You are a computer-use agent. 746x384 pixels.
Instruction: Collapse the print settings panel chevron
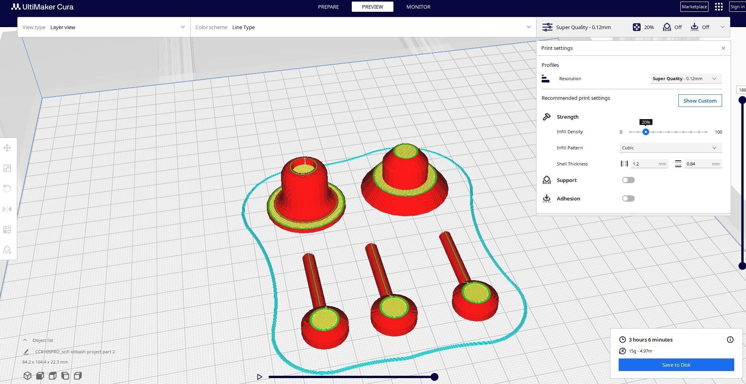point(722,27)
